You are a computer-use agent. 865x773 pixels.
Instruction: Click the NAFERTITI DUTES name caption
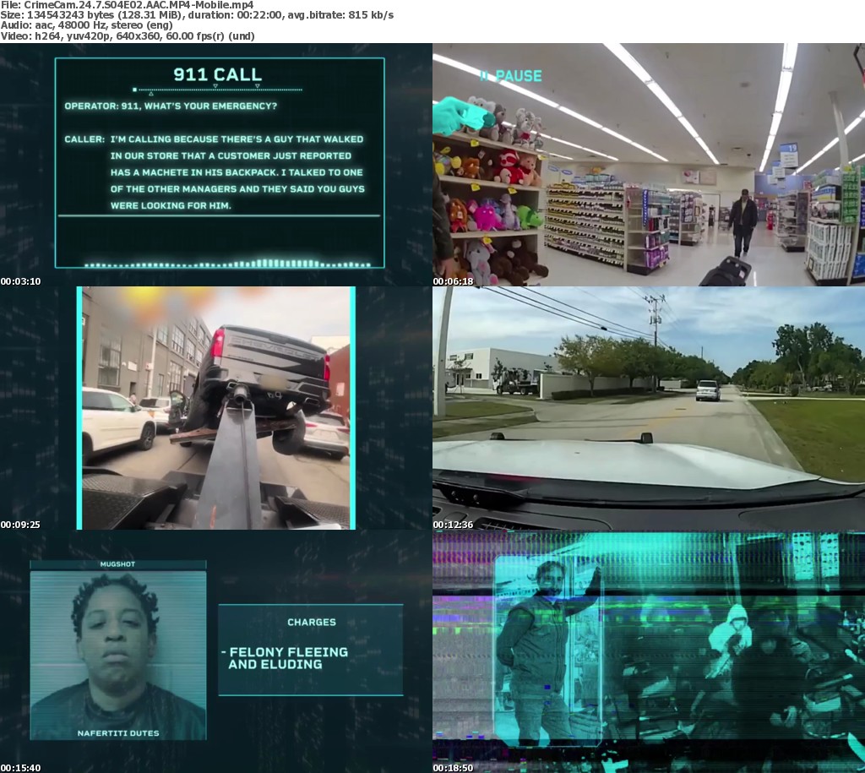[118, 733]
